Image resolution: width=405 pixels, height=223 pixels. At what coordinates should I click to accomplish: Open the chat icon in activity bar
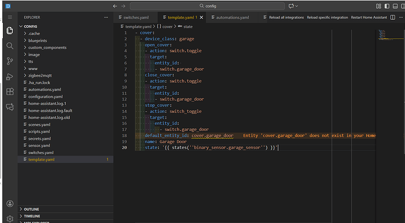pos(9,107)
